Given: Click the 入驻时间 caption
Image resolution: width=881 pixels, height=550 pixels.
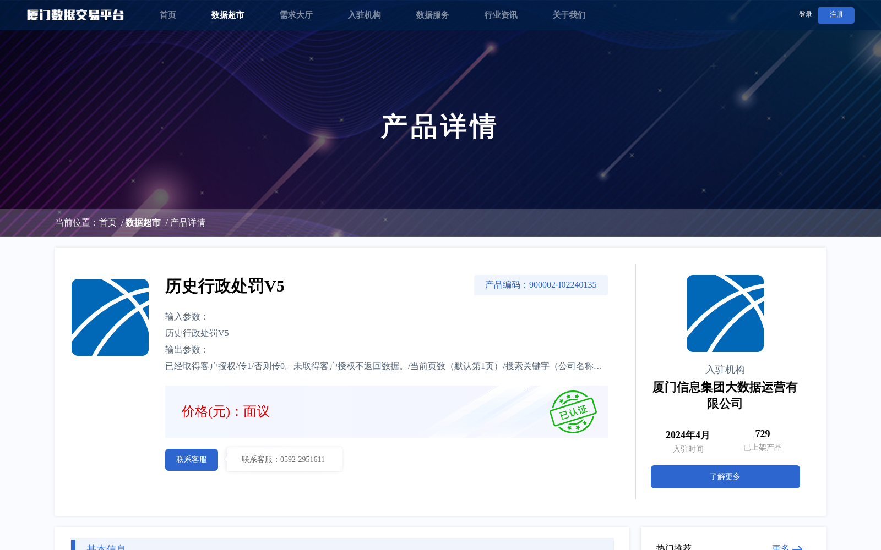Looking at the screenshot, I should click(688, 449).
